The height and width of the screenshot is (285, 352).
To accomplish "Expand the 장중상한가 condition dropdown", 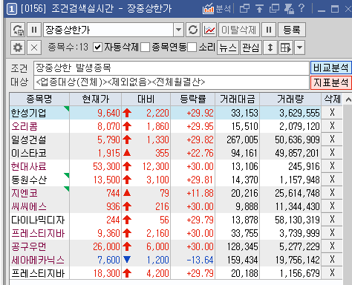I will [x=178, y=30].
